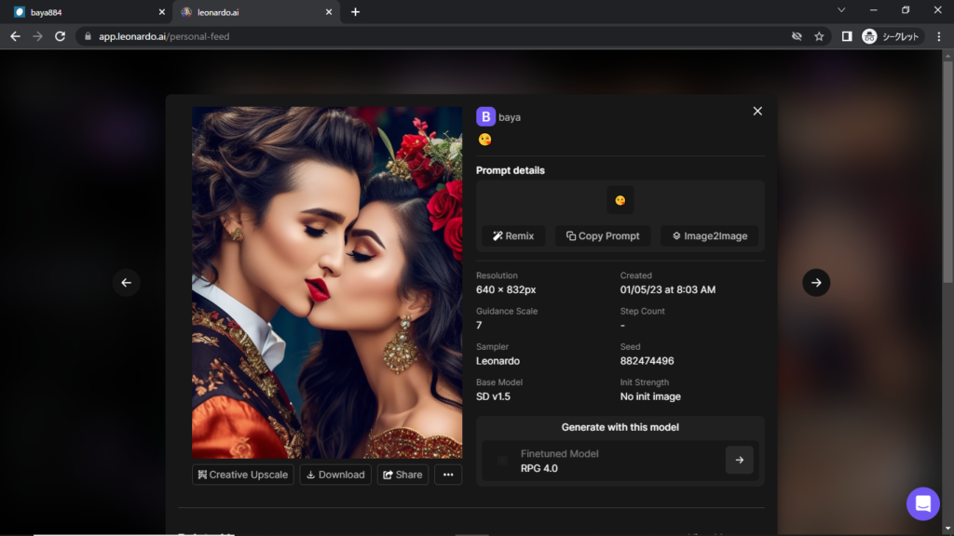Generate with RPG 4.0 model arrow
This screenshot has height=536, width=954.
pos(739,460)
